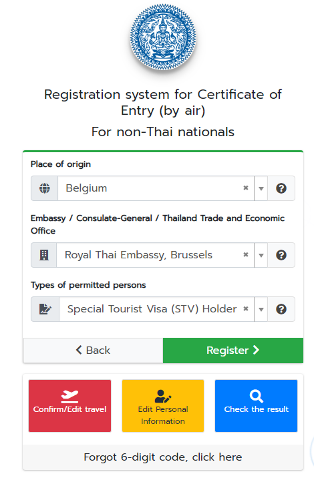
Task: Clear the Royal Thai Embassy, Brussels selection
Action: point(246,254)
